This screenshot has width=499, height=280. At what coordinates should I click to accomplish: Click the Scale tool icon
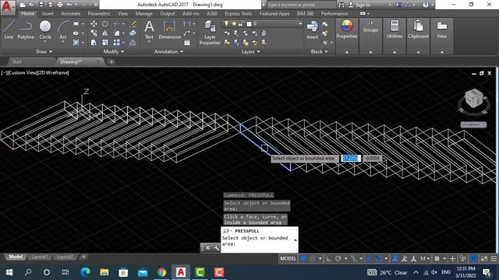click(105, 42)
